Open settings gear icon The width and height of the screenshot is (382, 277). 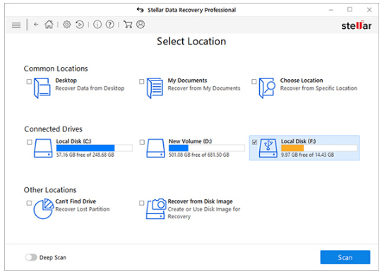[x=67, y=25]
